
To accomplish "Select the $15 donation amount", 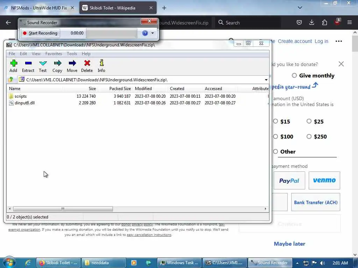I will click(275, 121).
